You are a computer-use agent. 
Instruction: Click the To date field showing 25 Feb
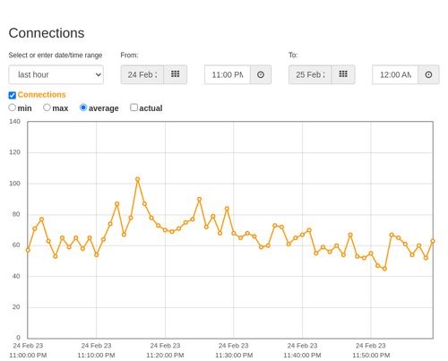tap(310, 74)
